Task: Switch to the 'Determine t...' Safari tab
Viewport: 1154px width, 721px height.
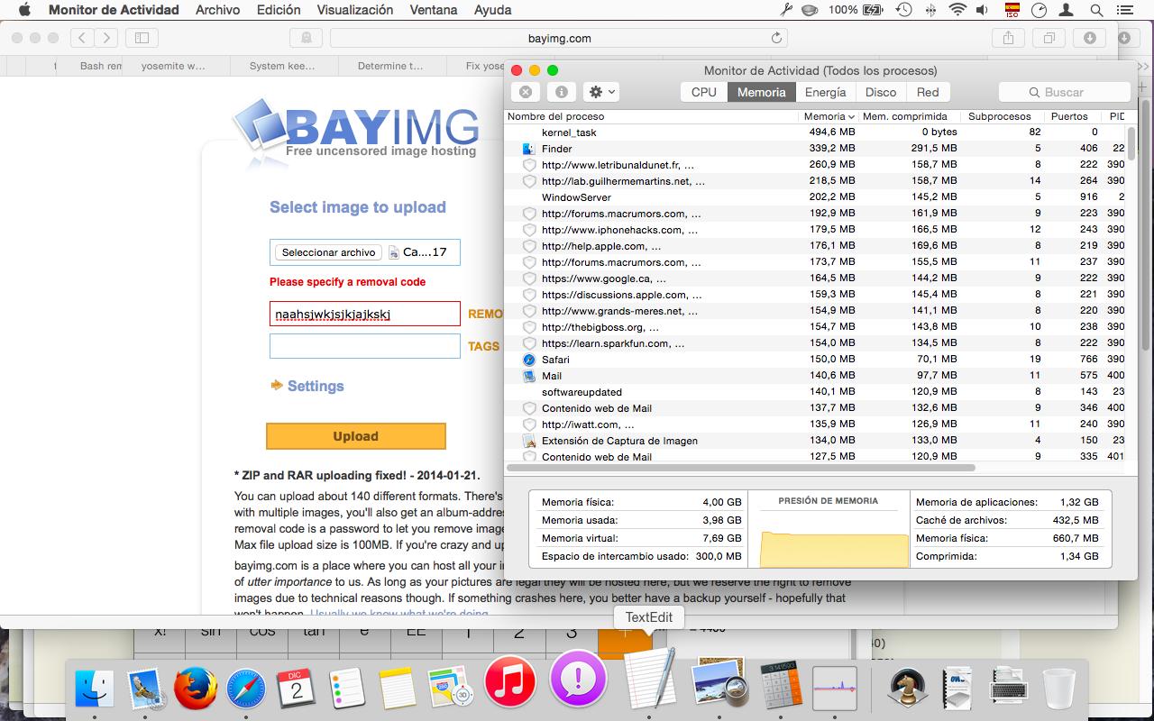Action: tap(390, 66)
